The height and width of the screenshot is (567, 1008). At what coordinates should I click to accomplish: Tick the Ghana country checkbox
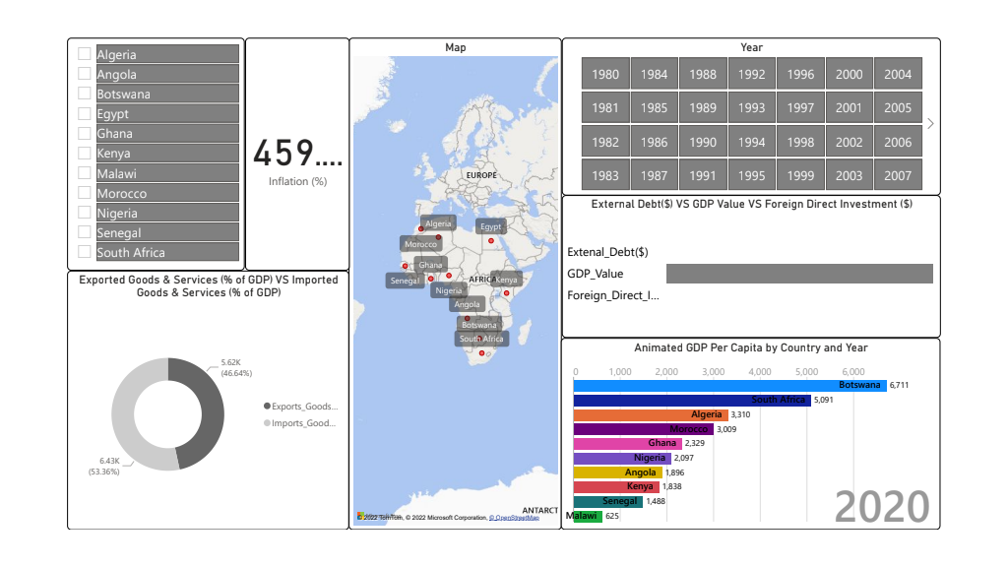click(x=85, y=134)
